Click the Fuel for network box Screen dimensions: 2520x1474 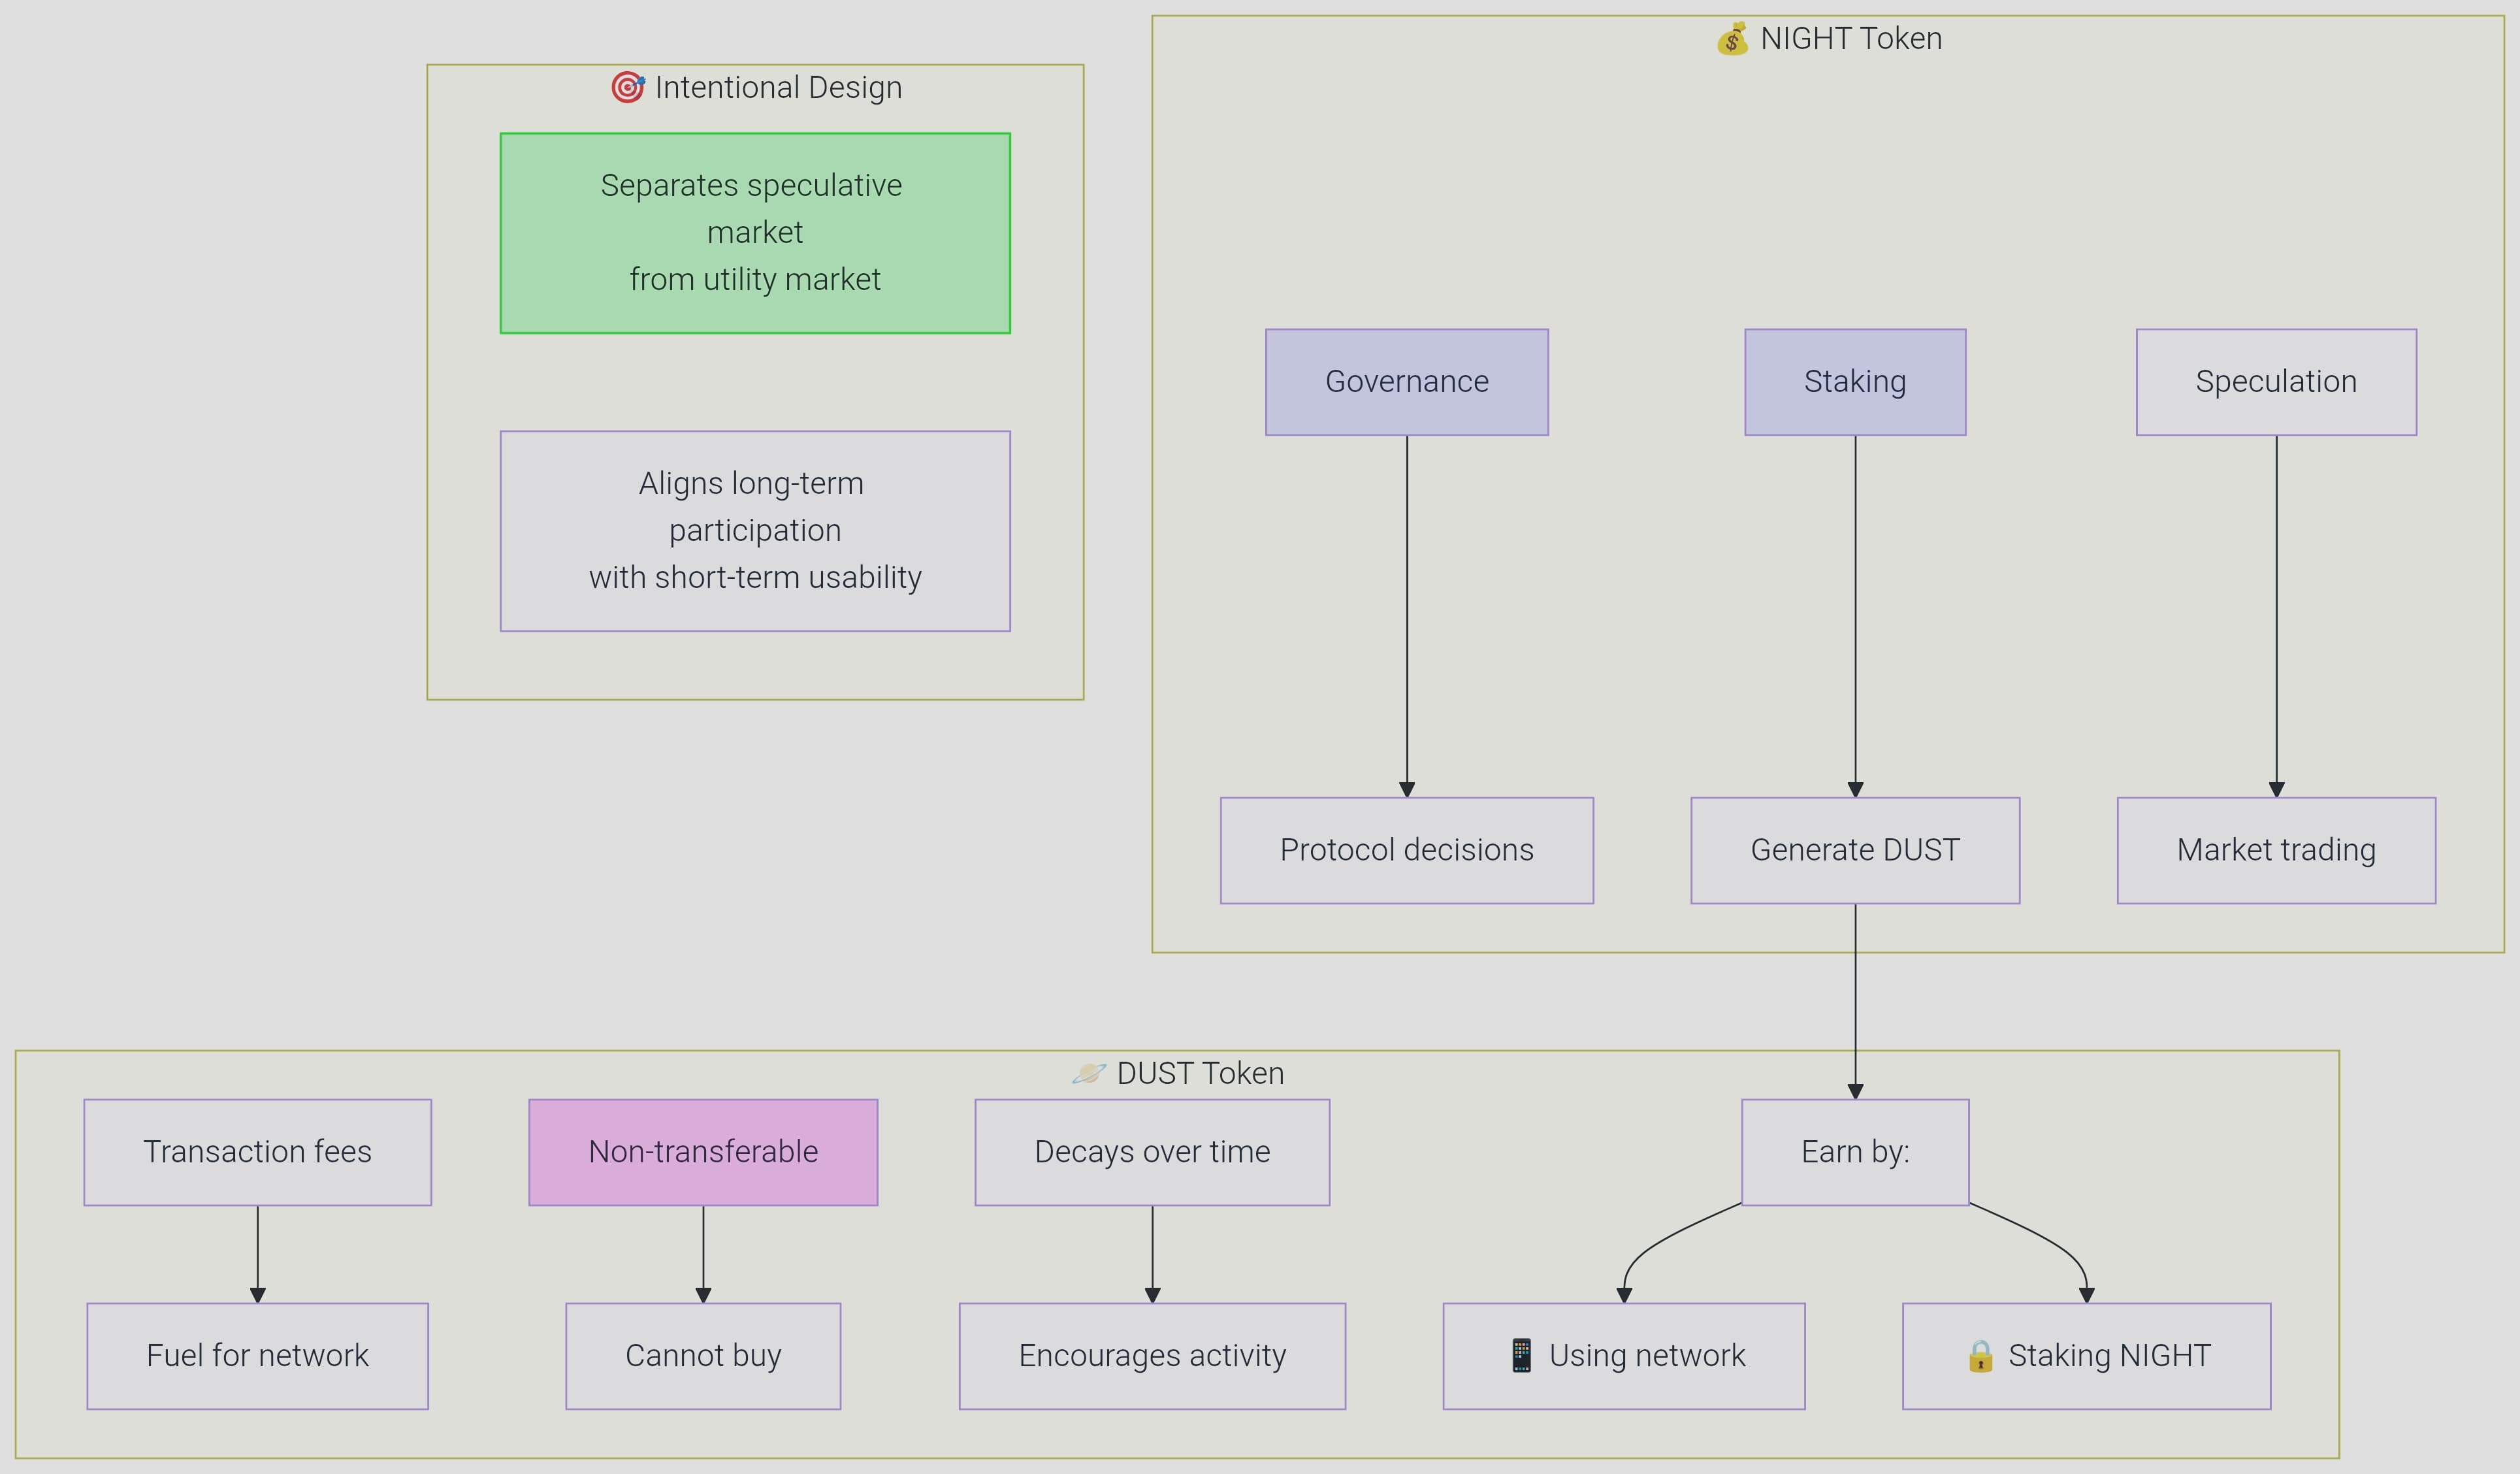(x=257, y=1356)
